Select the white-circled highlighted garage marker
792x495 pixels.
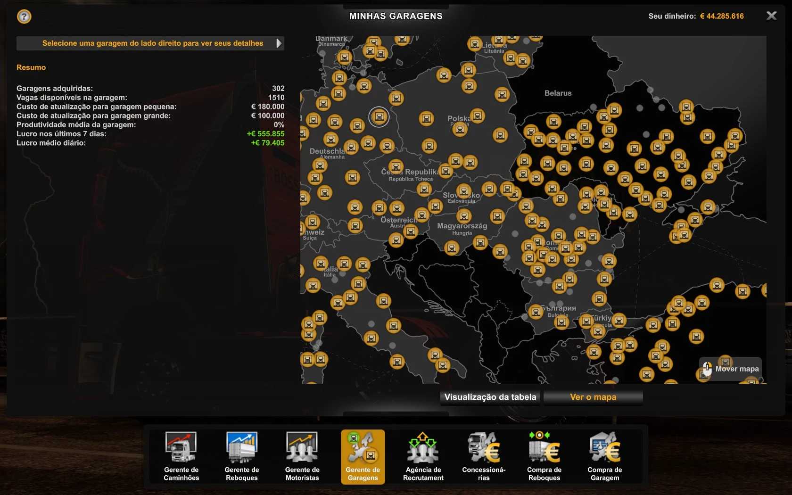click(379, 117)
